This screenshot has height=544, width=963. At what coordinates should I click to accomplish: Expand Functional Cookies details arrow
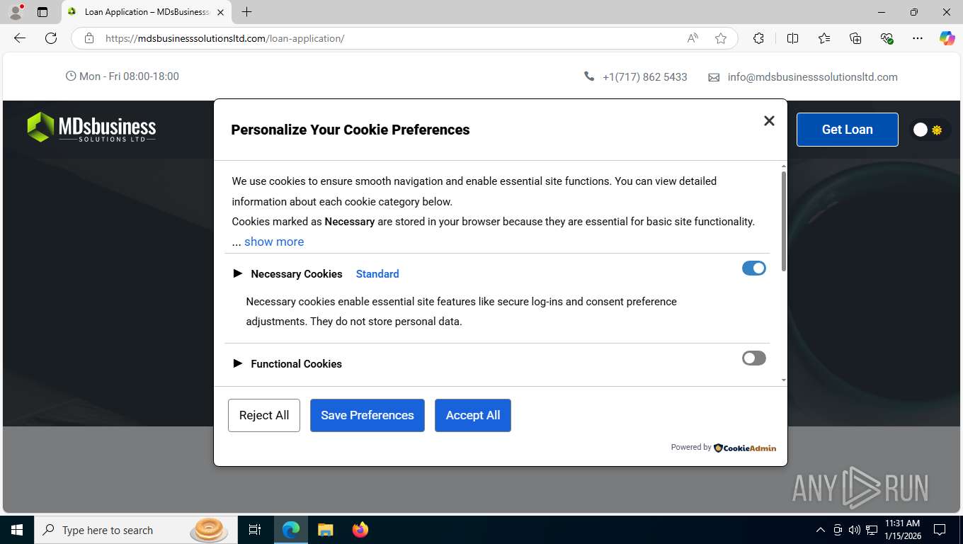coord(238,363)
